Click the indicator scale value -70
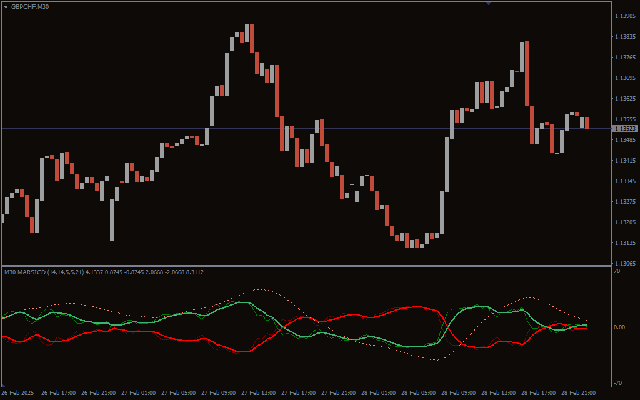Viewport: 640px width, 400px height. (617, 382)
